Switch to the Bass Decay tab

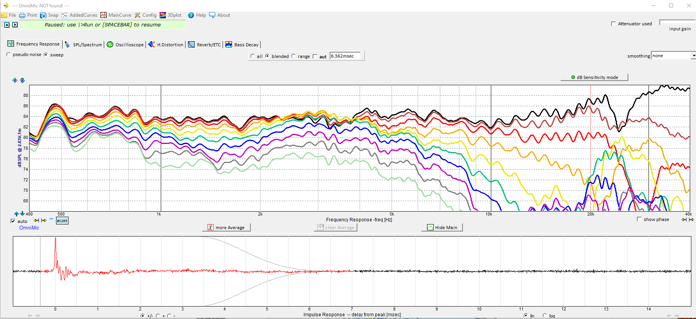click(x=242, y=45)
